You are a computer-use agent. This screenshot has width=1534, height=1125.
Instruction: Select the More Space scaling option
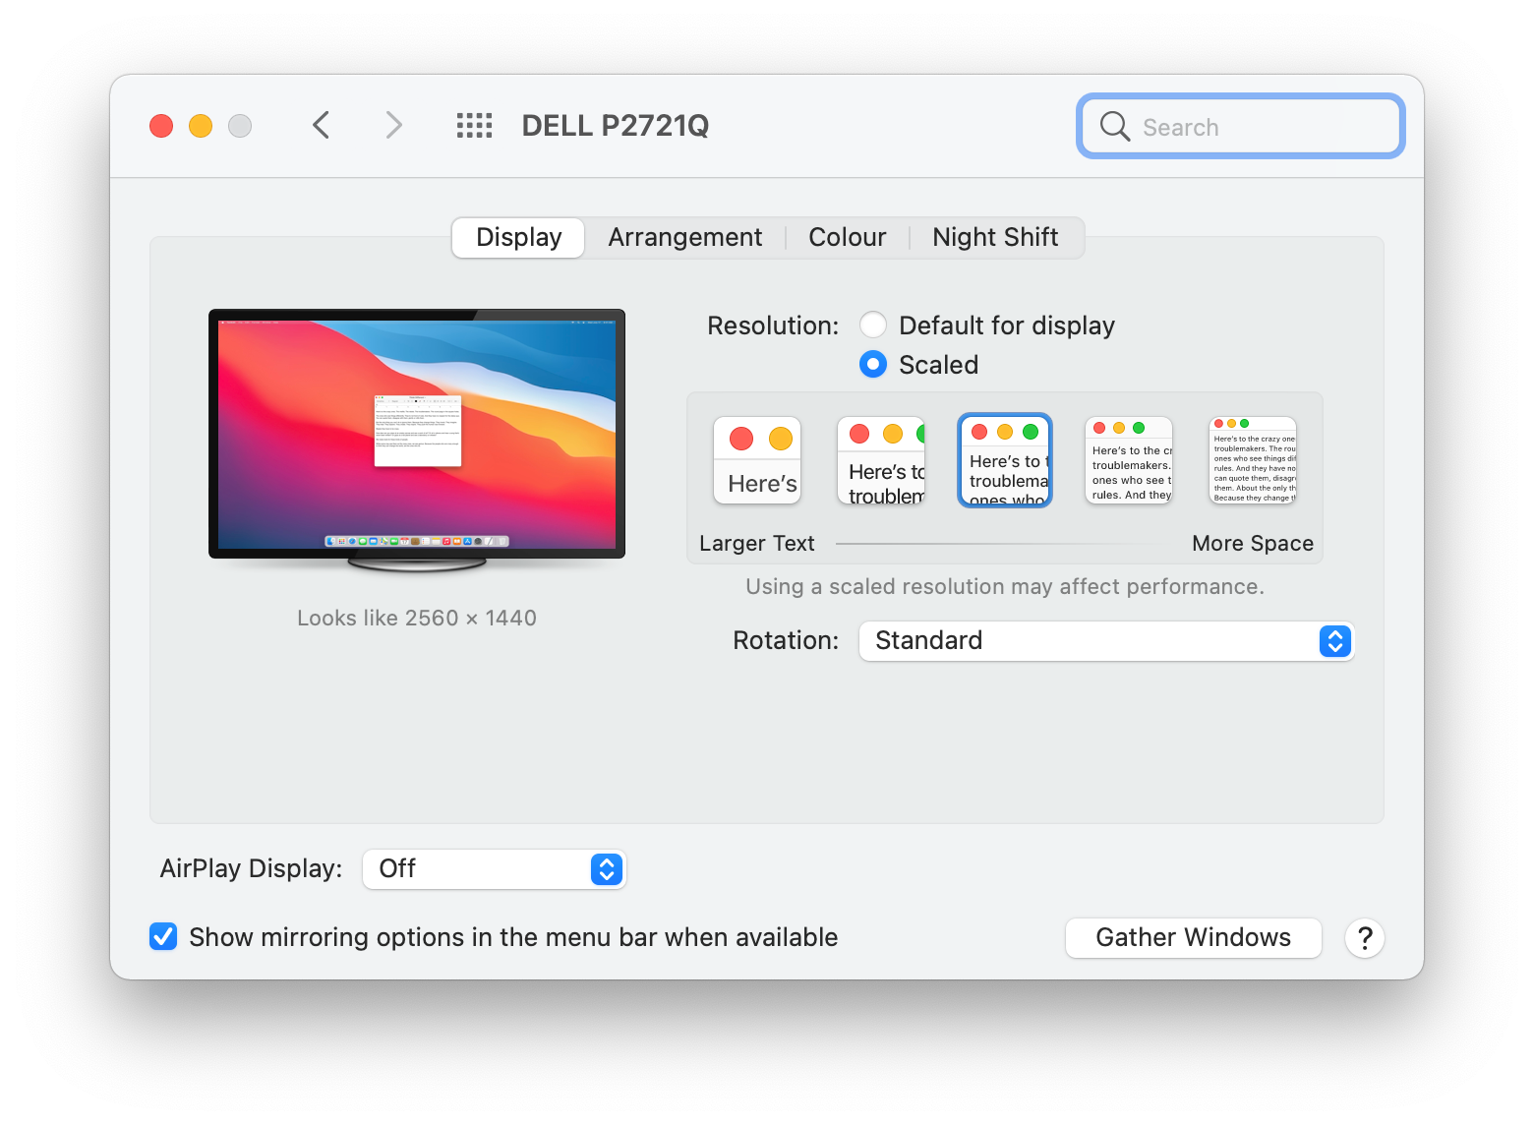pos(1252,460)
